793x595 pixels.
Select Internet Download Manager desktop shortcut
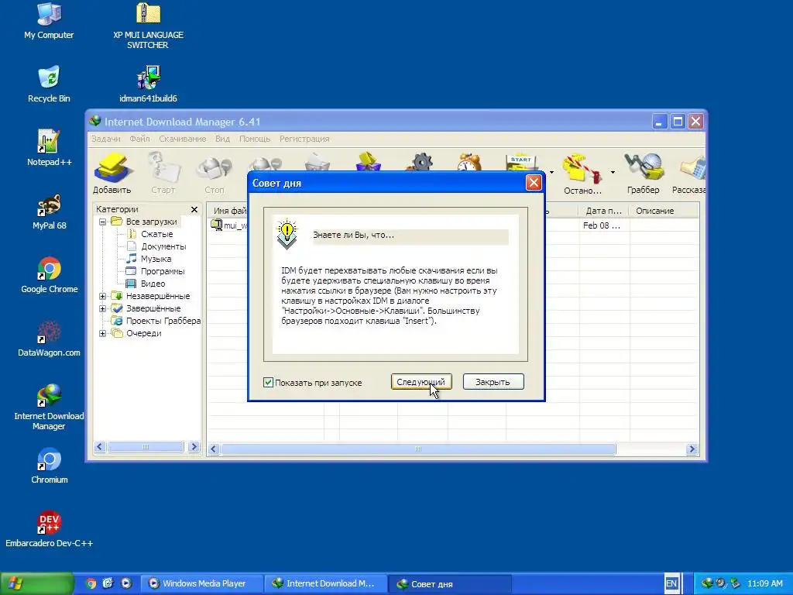(49, 408)
